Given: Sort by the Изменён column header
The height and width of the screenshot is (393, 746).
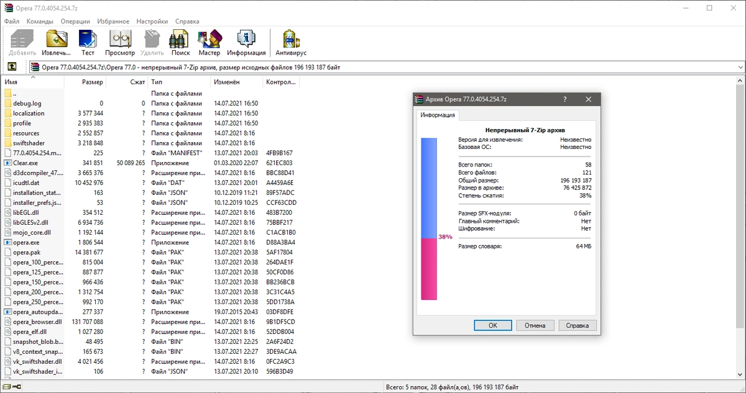Looking at the screenshot, I should [237, 82].
